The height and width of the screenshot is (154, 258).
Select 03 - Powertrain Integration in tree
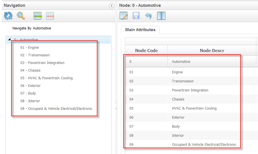click(x=42, y=63)
